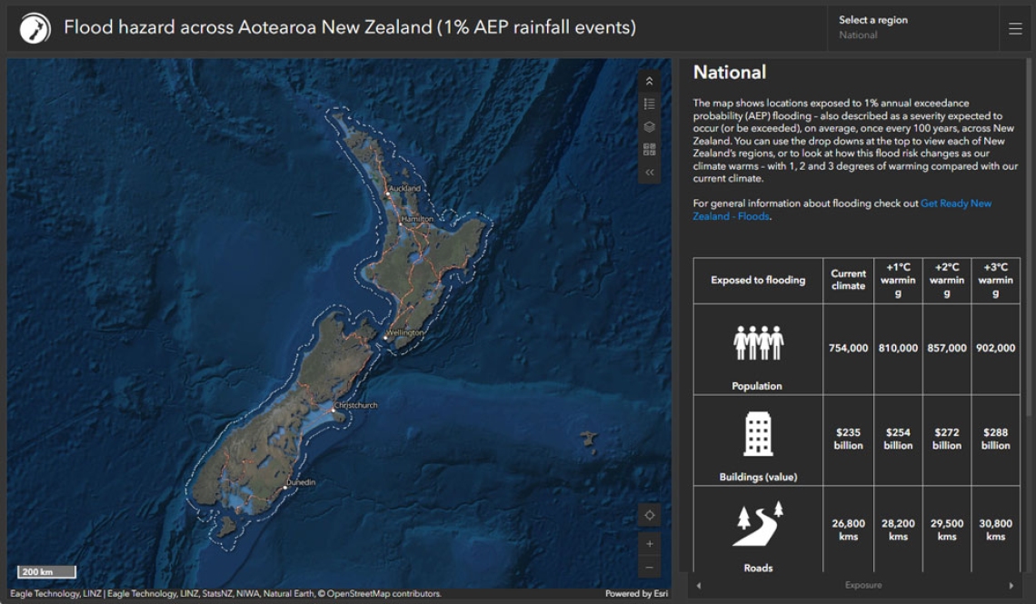
Task: Open the map layers panel
Action: tap(649, 127)
